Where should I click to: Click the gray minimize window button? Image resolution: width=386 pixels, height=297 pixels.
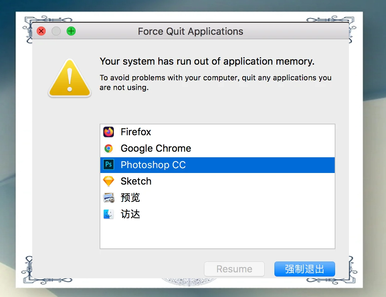click(x=56, y=31)
